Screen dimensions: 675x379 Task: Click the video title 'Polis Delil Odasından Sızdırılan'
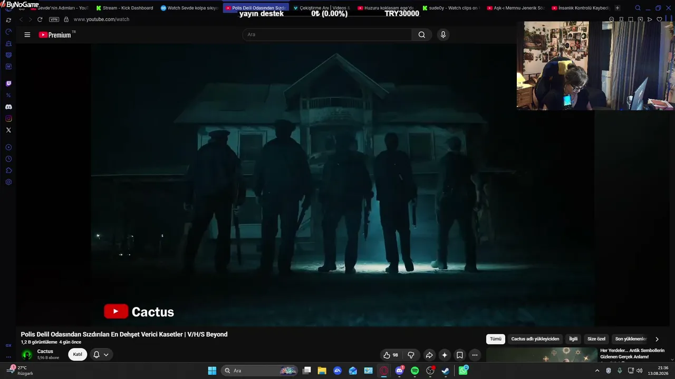124,334
